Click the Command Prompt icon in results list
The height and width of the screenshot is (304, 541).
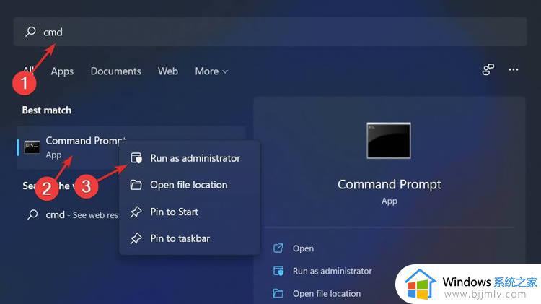(x=32, y=147)
